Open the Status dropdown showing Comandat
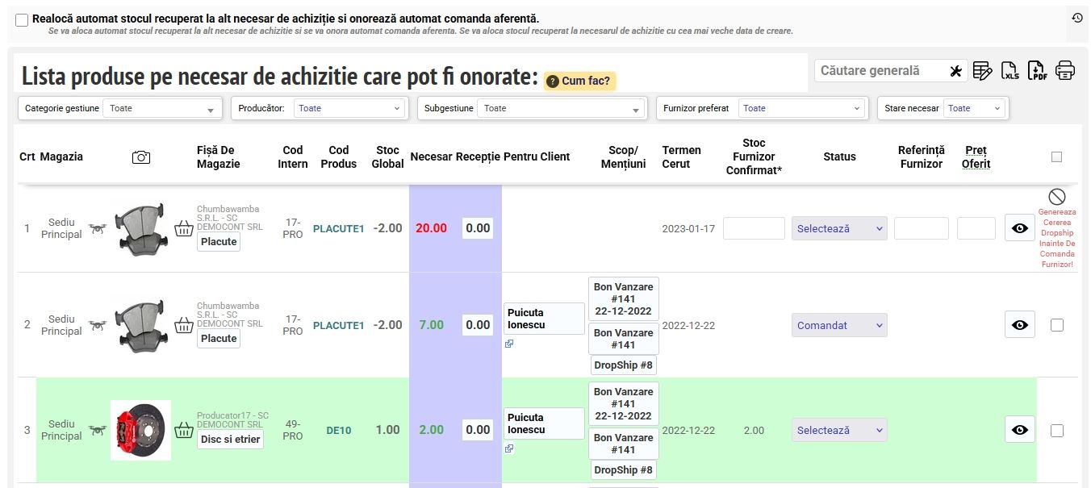1091x488 pixels. pyautogui.click(x=839, y=325)
